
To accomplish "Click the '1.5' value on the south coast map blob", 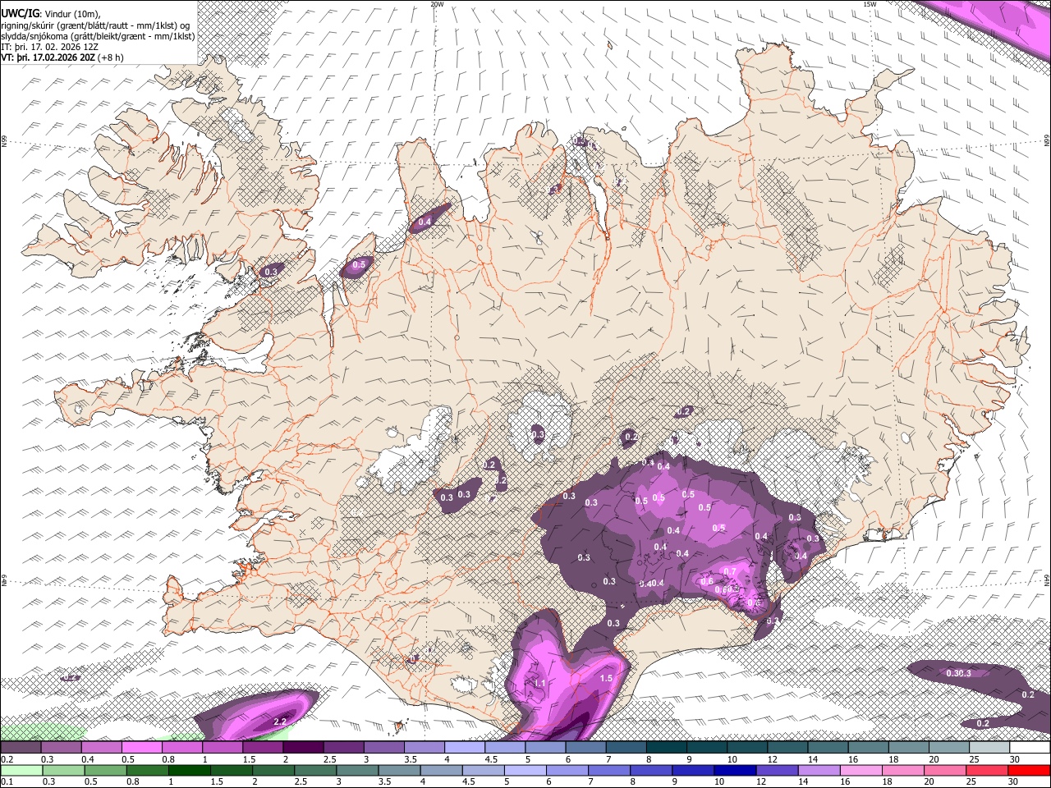I will pyautogui.click(x=606, y=679).
